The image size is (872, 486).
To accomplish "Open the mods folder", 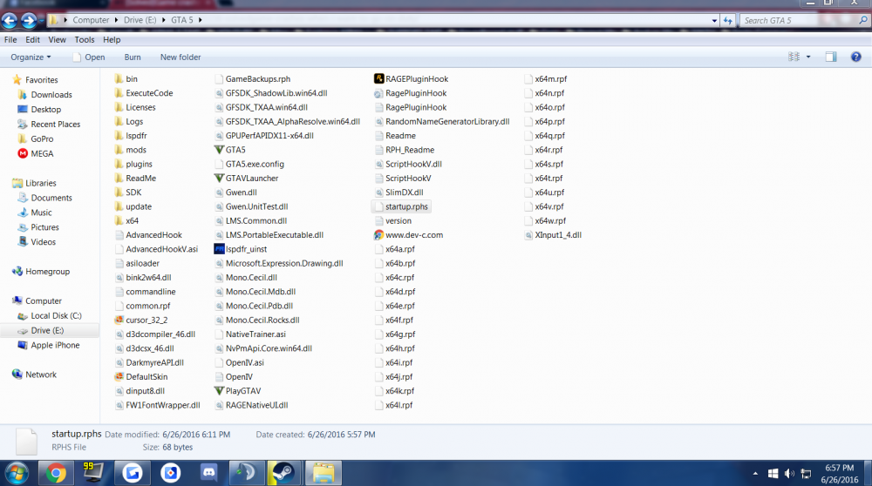I will click(136, 150).
